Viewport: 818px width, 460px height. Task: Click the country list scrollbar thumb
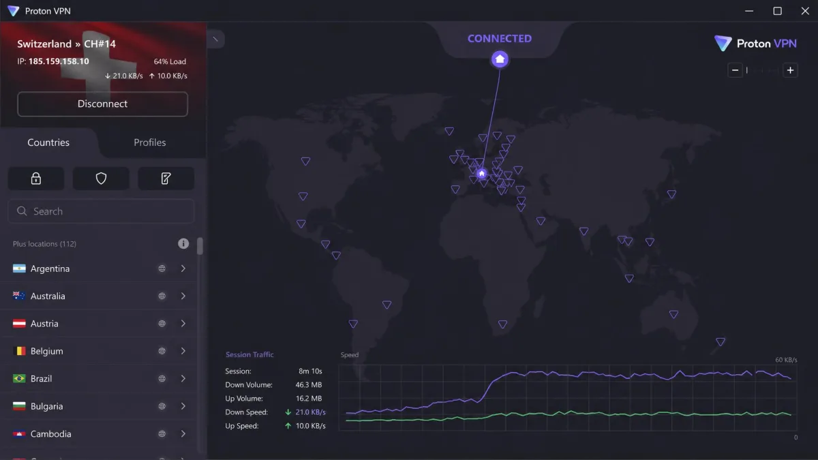(x=200, y=246)
